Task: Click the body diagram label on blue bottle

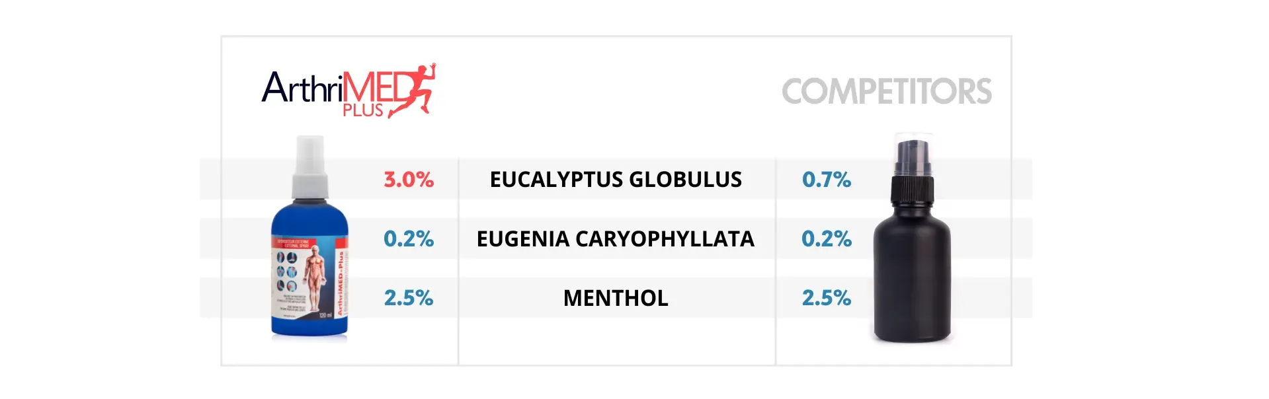Action: pos(306,278)
